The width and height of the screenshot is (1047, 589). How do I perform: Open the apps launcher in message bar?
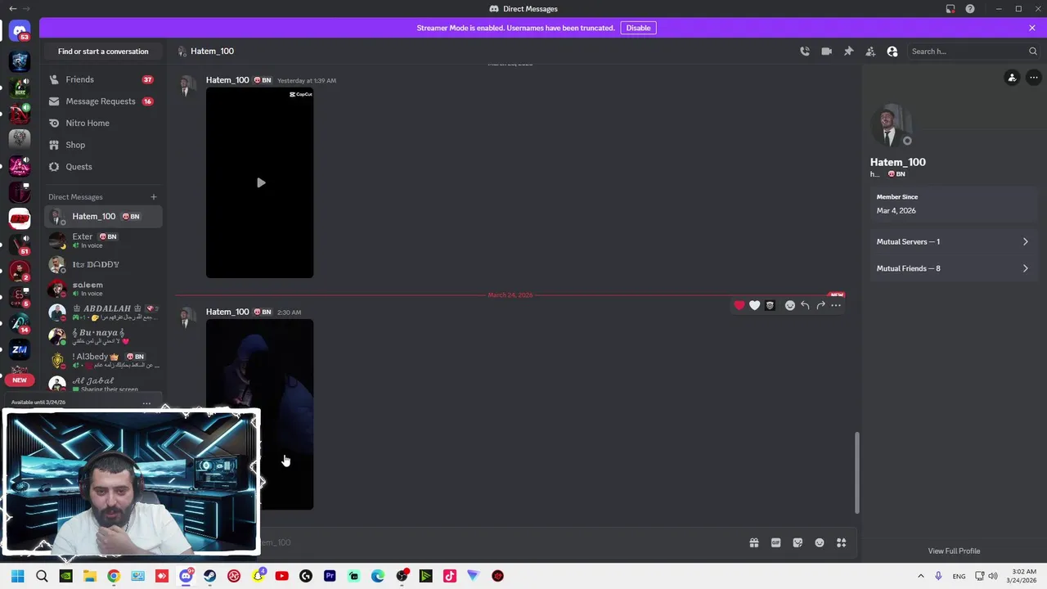click(841, 542)
